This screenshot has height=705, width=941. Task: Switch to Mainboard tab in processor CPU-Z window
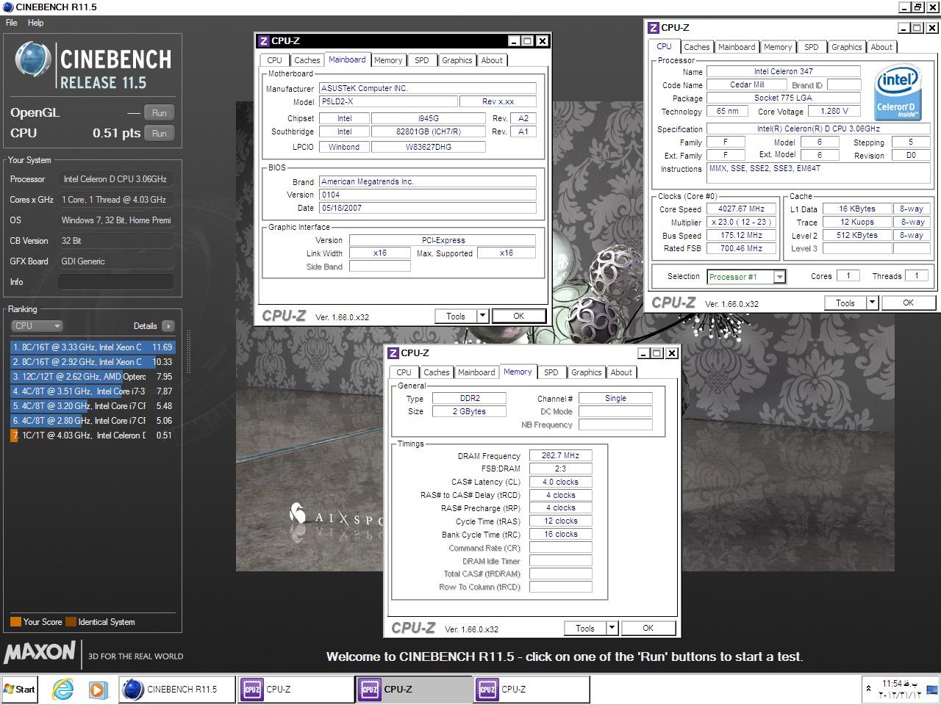click(737, 47)
